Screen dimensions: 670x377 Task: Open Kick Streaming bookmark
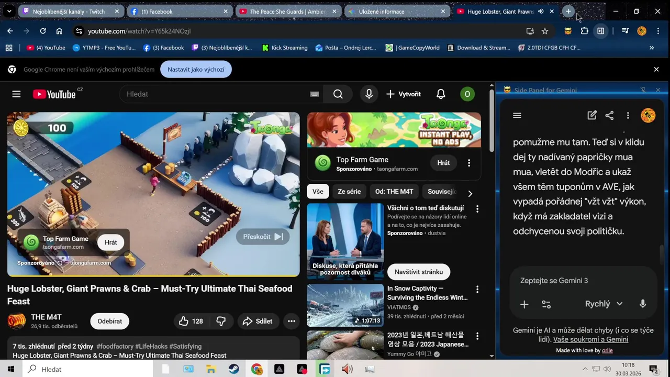pyautogui.click(x=285, y=48)
